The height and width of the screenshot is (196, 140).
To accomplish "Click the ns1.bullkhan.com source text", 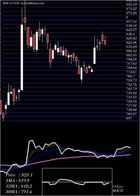I will [32, 3].
